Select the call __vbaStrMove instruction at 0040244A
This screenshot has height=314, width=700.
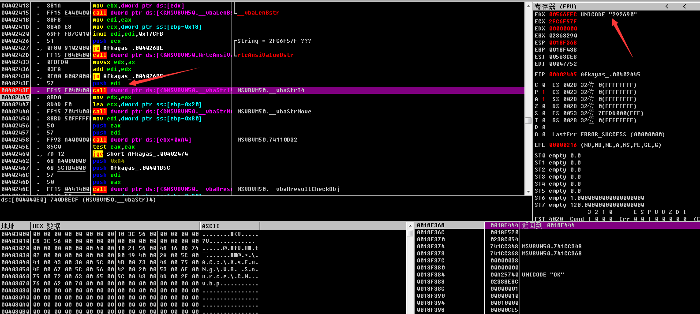pos(162,112)
